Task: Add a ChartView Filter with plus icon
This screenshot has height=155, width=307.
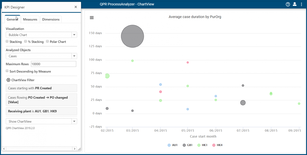Action: click(8, 80)
